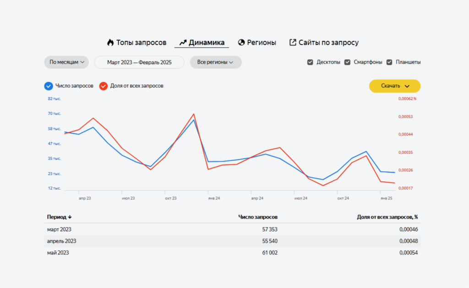The height and width of the screenshot is (288, 469).
Task: Click the chevron icon in Скачать button
Action: click(x=407, y=86)
